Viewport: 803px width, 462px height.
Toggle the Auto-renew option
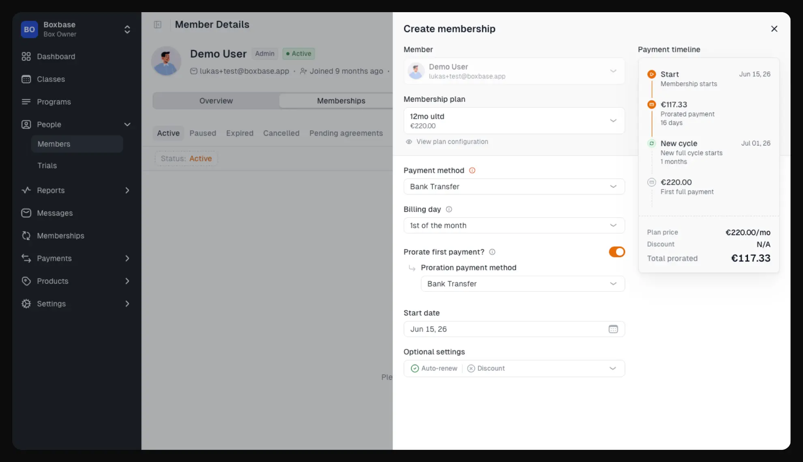[x=434, y=368]
